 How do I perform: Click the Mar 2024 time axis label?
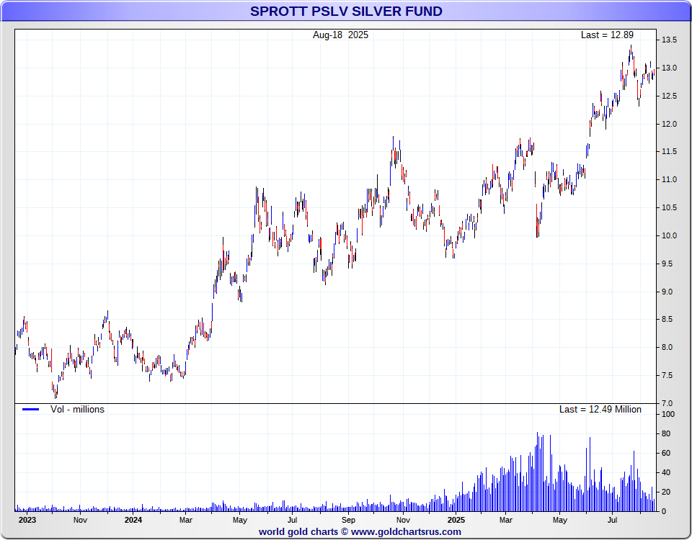coord(186,520)
